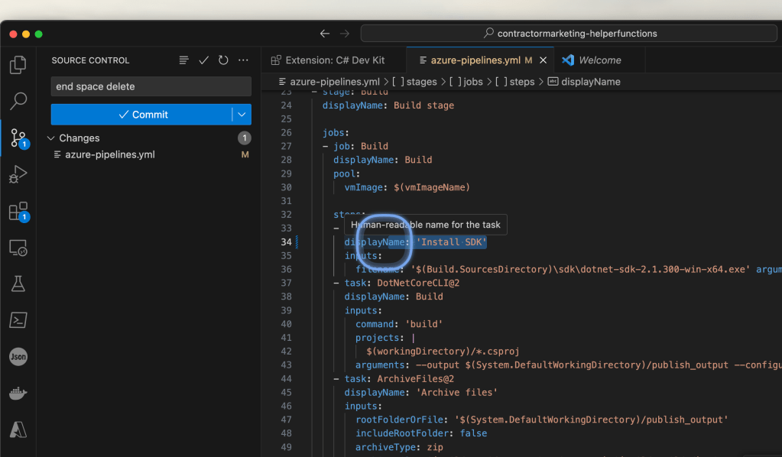Click 'Build stage' text on line 24

pos(424,105)
